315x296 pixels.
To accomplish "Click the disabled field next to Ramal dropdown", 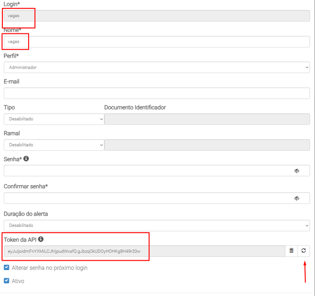I will (x=207, y=145).
